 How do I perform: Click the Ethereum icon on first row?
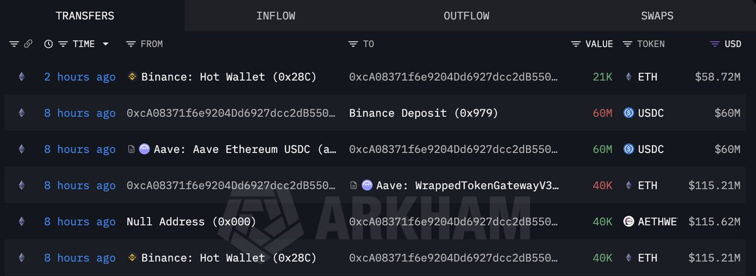click(x=21, y=77)
